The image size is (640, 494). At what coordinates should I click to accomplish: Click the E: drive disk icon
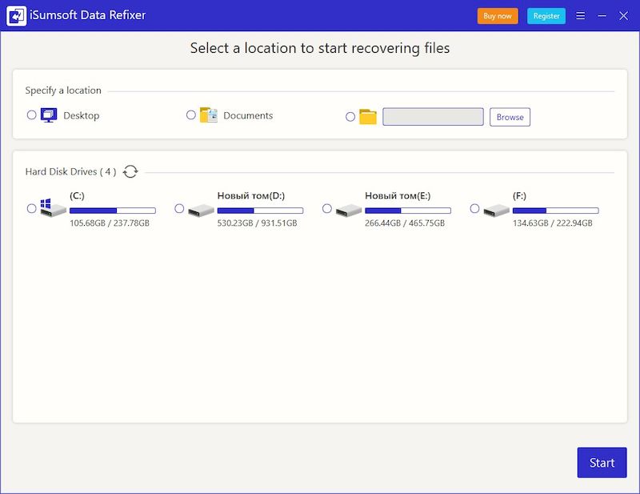[349, 210]
